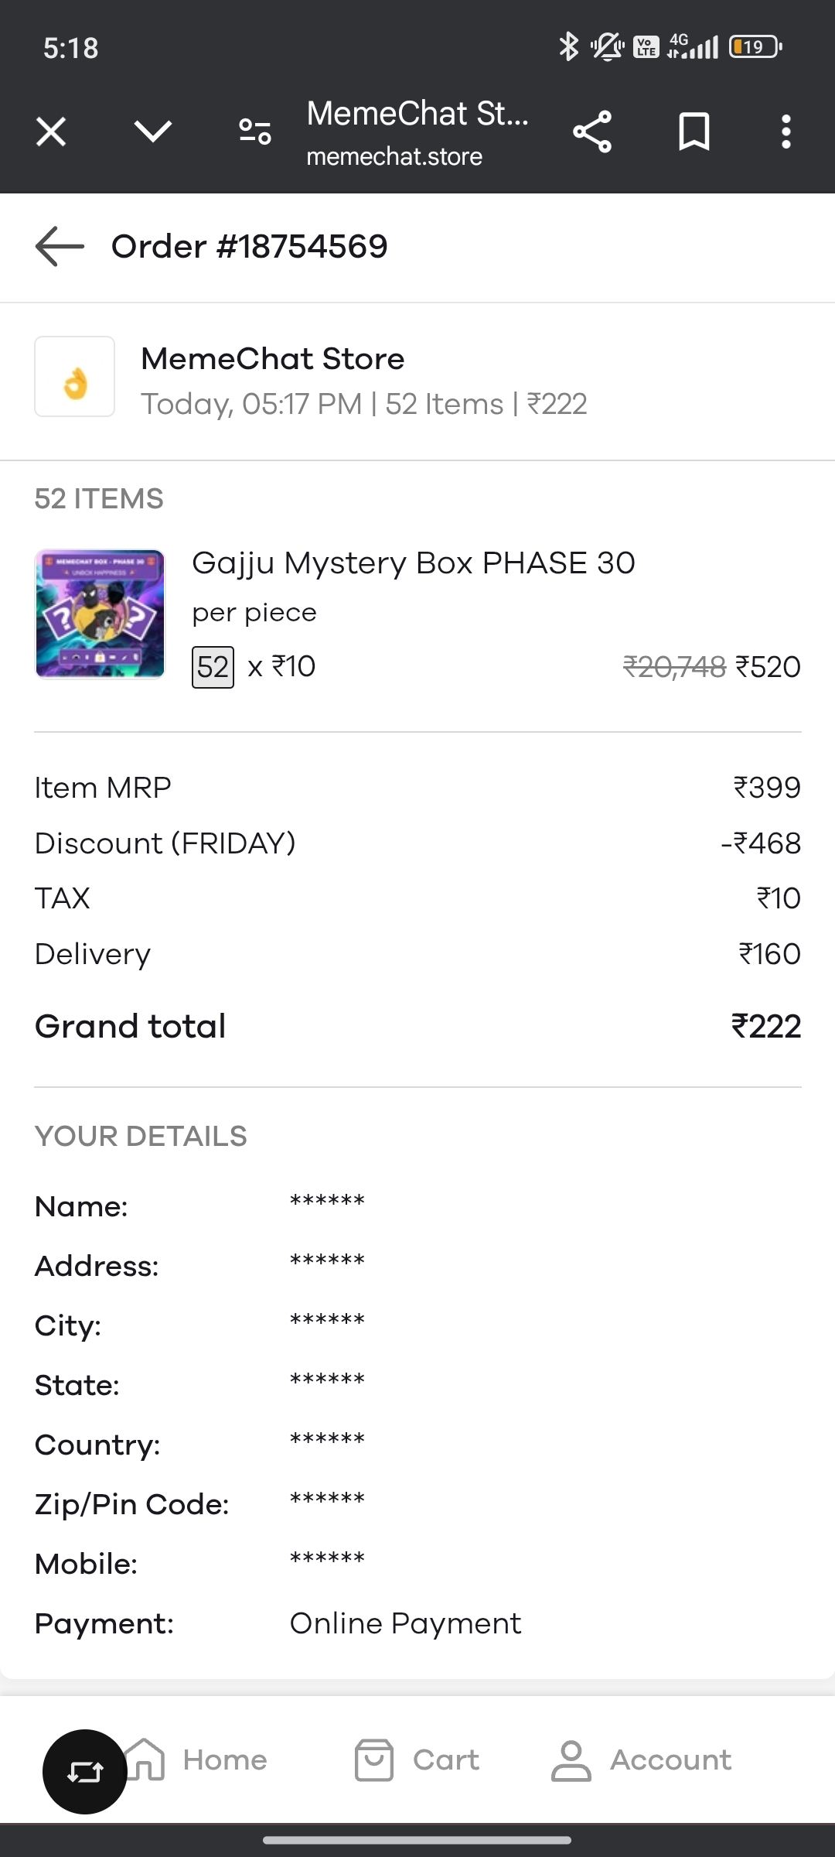Open site settings tune icon
This screenshot has height=1857, width=835.
coord(255,132)
